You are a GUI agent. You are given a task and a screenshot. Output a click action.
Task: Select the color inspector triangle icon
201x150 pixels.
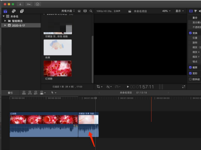point(196,11)
